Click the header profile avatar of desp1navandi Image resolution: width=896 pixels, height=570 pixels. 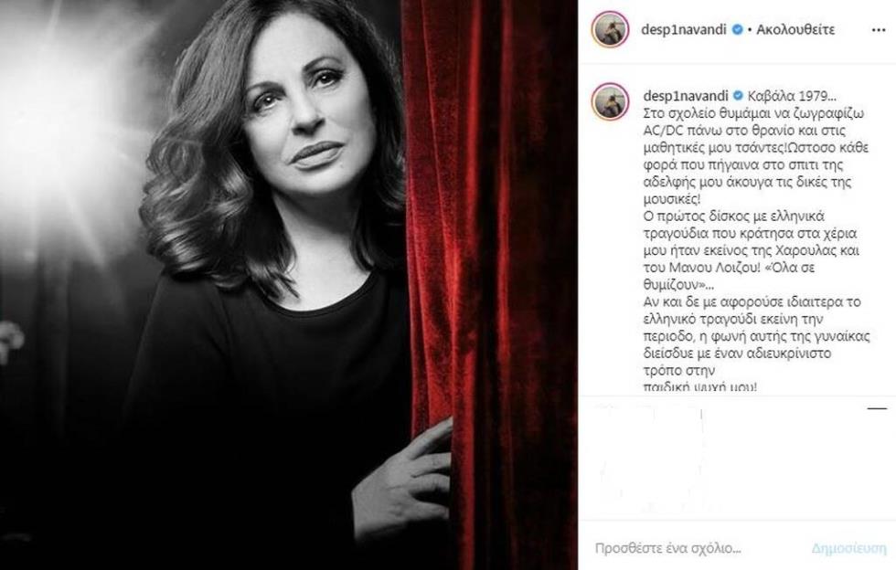pyautogui.click(x=611, y=28)
